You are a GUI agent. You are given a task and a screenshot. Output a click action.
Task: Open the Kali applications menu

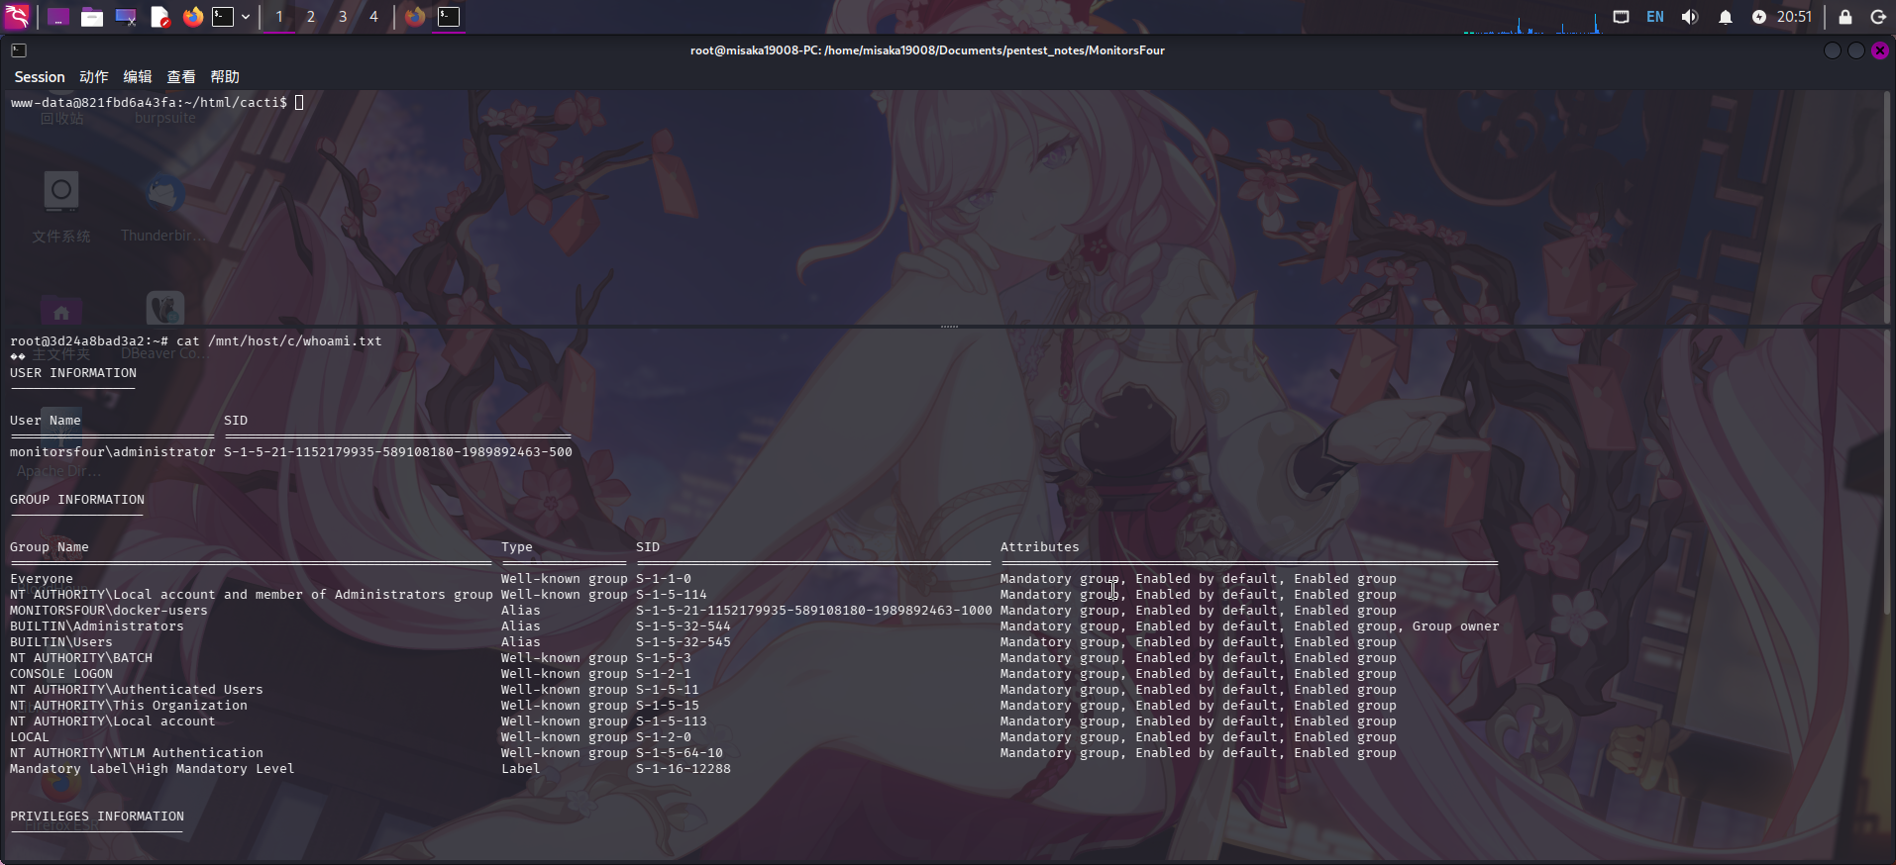(x=18, y=17)
